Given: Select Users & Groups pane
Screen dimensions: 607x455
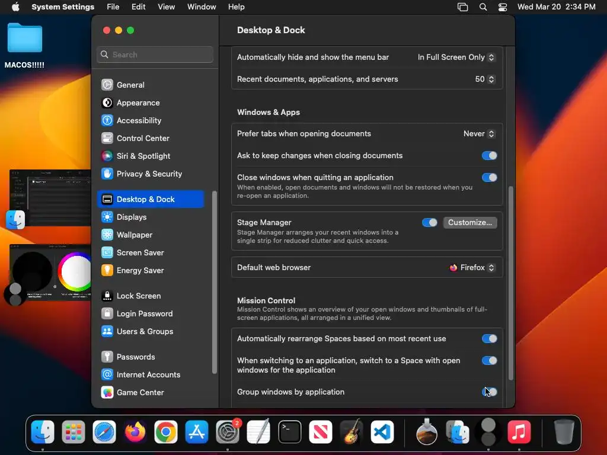Looking at the screenshot, I should click(x=150, y=332).
